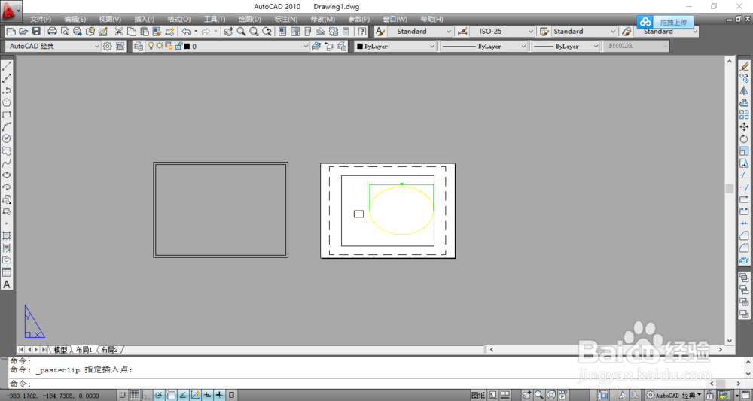Select the Rotate modify tool

coord(744,138)
